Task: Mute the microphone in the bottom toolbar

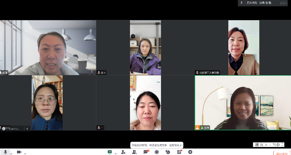Action: (5, 152)
